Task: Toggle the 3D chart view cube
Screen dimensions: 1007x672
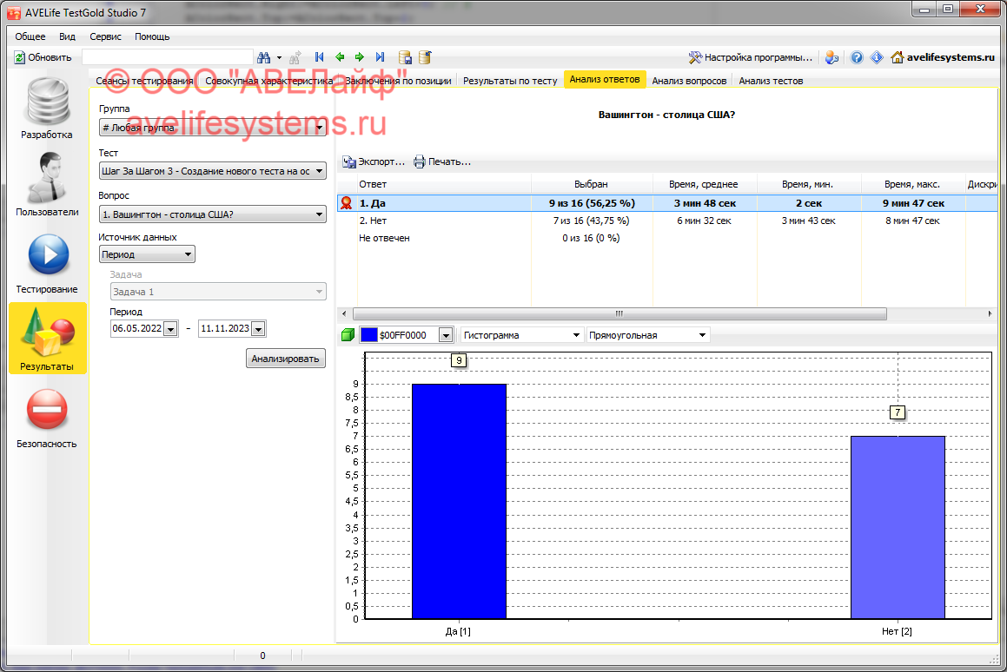Action: [348, 335]
